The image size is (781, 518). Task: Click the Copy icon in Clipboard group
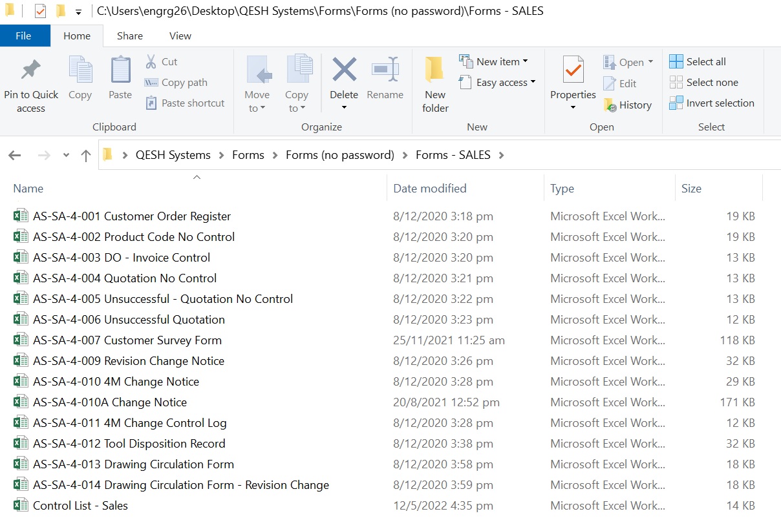click(80, 70)
